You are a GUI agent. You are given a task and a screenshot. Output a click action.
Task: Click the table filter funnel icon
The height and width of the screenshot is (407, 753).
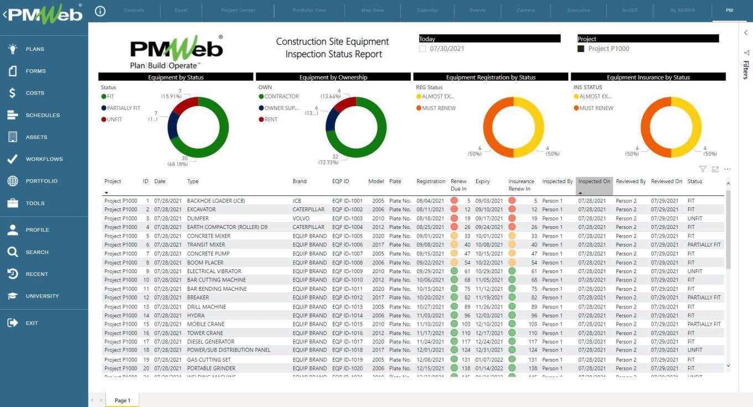coord(703,169)
